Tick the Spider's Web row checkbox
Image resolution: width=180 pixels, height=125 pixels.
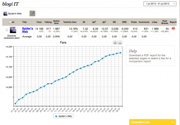coord(7,30)
